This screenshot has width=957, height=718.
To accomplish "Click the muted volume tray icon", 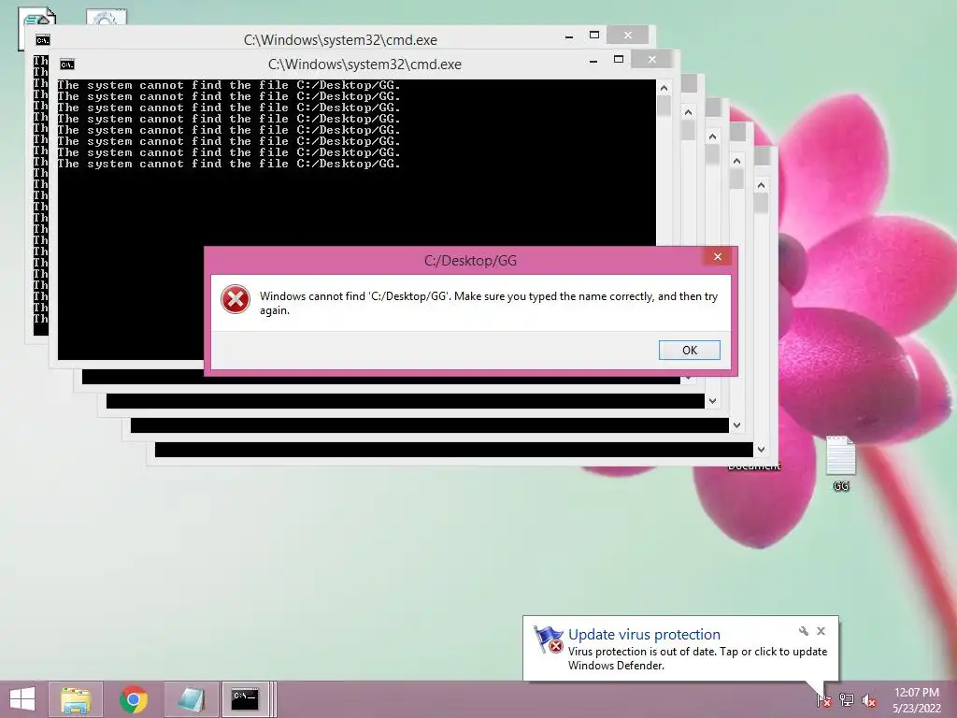I will (869, 699).
